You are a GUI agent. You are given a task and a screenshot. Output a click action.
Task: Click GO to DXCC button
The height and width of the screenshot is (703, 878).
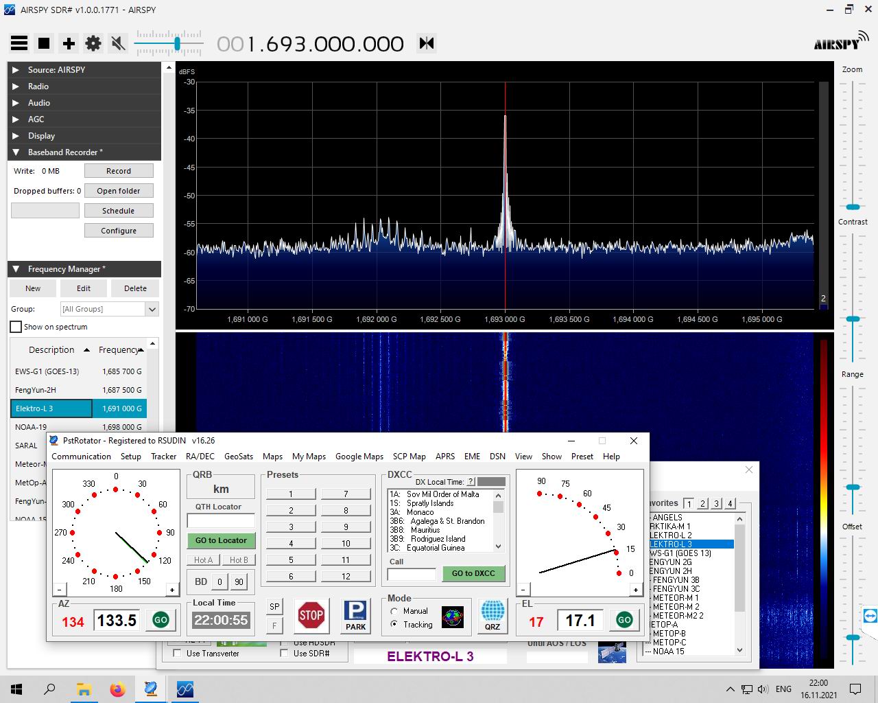pyautogui.click(x=473, y=573)
